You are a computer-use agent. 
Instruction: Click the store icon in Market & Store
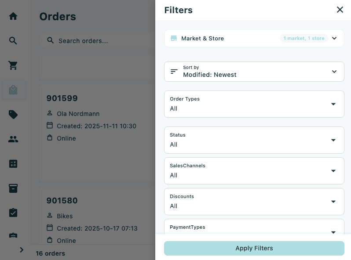click(174, 38)
